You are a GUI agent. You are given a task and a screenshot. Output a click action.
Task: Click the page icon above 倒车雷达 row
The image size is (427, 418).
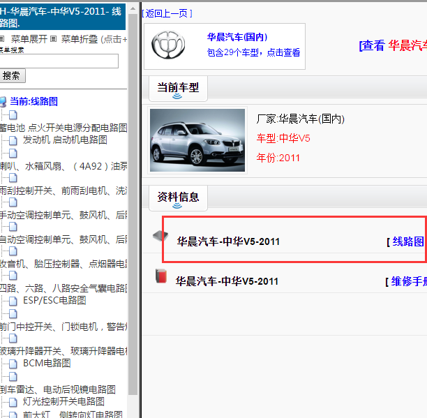click(13, 377)
